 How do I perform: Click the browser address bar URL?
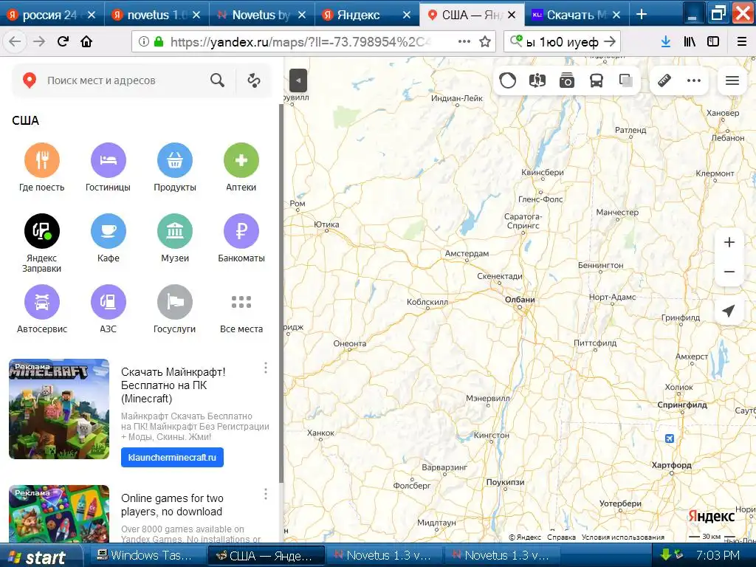[299, 42]
